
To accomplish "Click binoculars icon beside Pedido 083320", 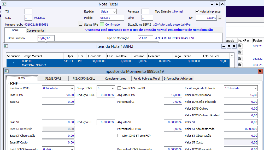I will 239,46.
